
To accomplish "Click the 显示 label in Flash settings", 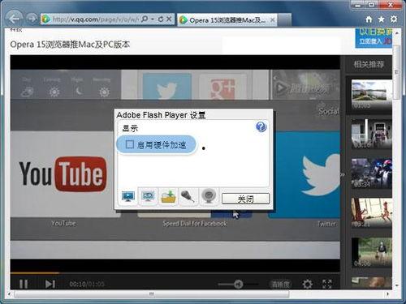I will [130, 128].
